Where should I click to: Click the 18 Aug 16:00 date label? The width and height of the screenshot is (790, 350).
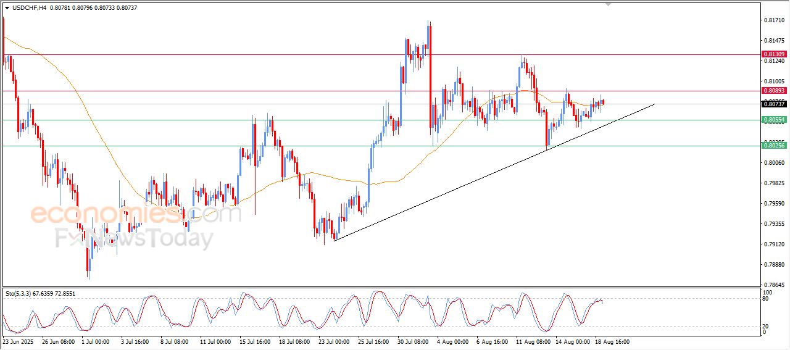tap(611, 341)
